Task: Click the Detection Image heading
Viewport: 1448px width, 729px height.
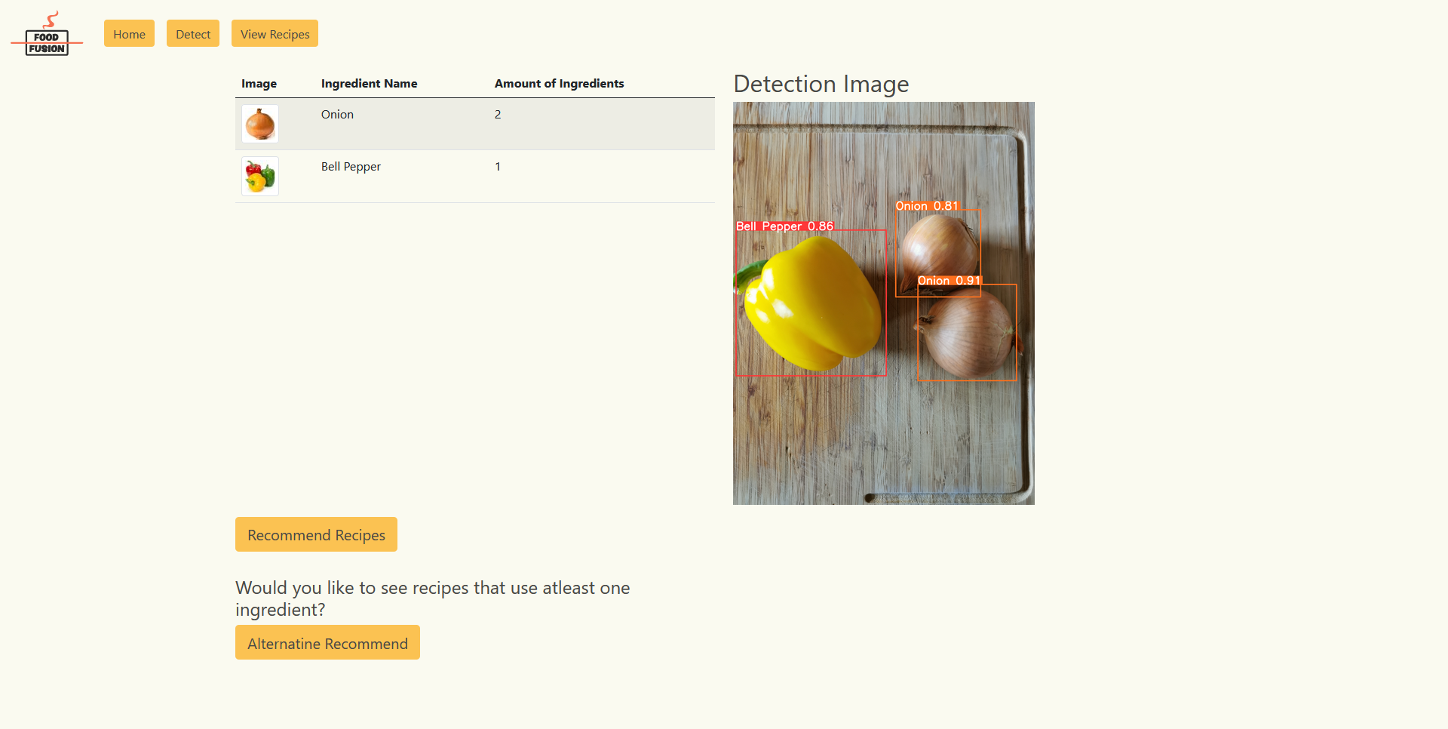Action: point(821,84)
